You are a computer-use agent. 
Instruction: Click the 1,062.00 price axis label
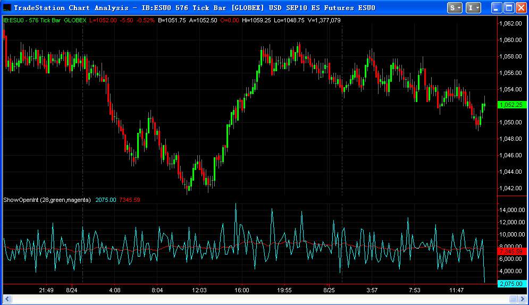click(x=510, y=23)
